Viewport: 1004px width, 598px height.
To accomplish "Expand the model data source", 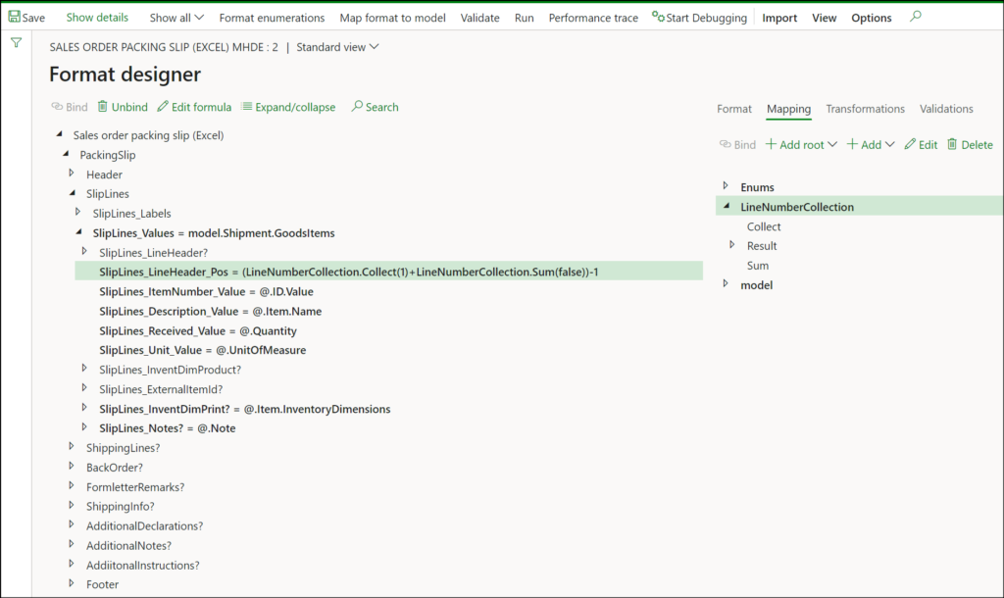I will click(727, 283).
